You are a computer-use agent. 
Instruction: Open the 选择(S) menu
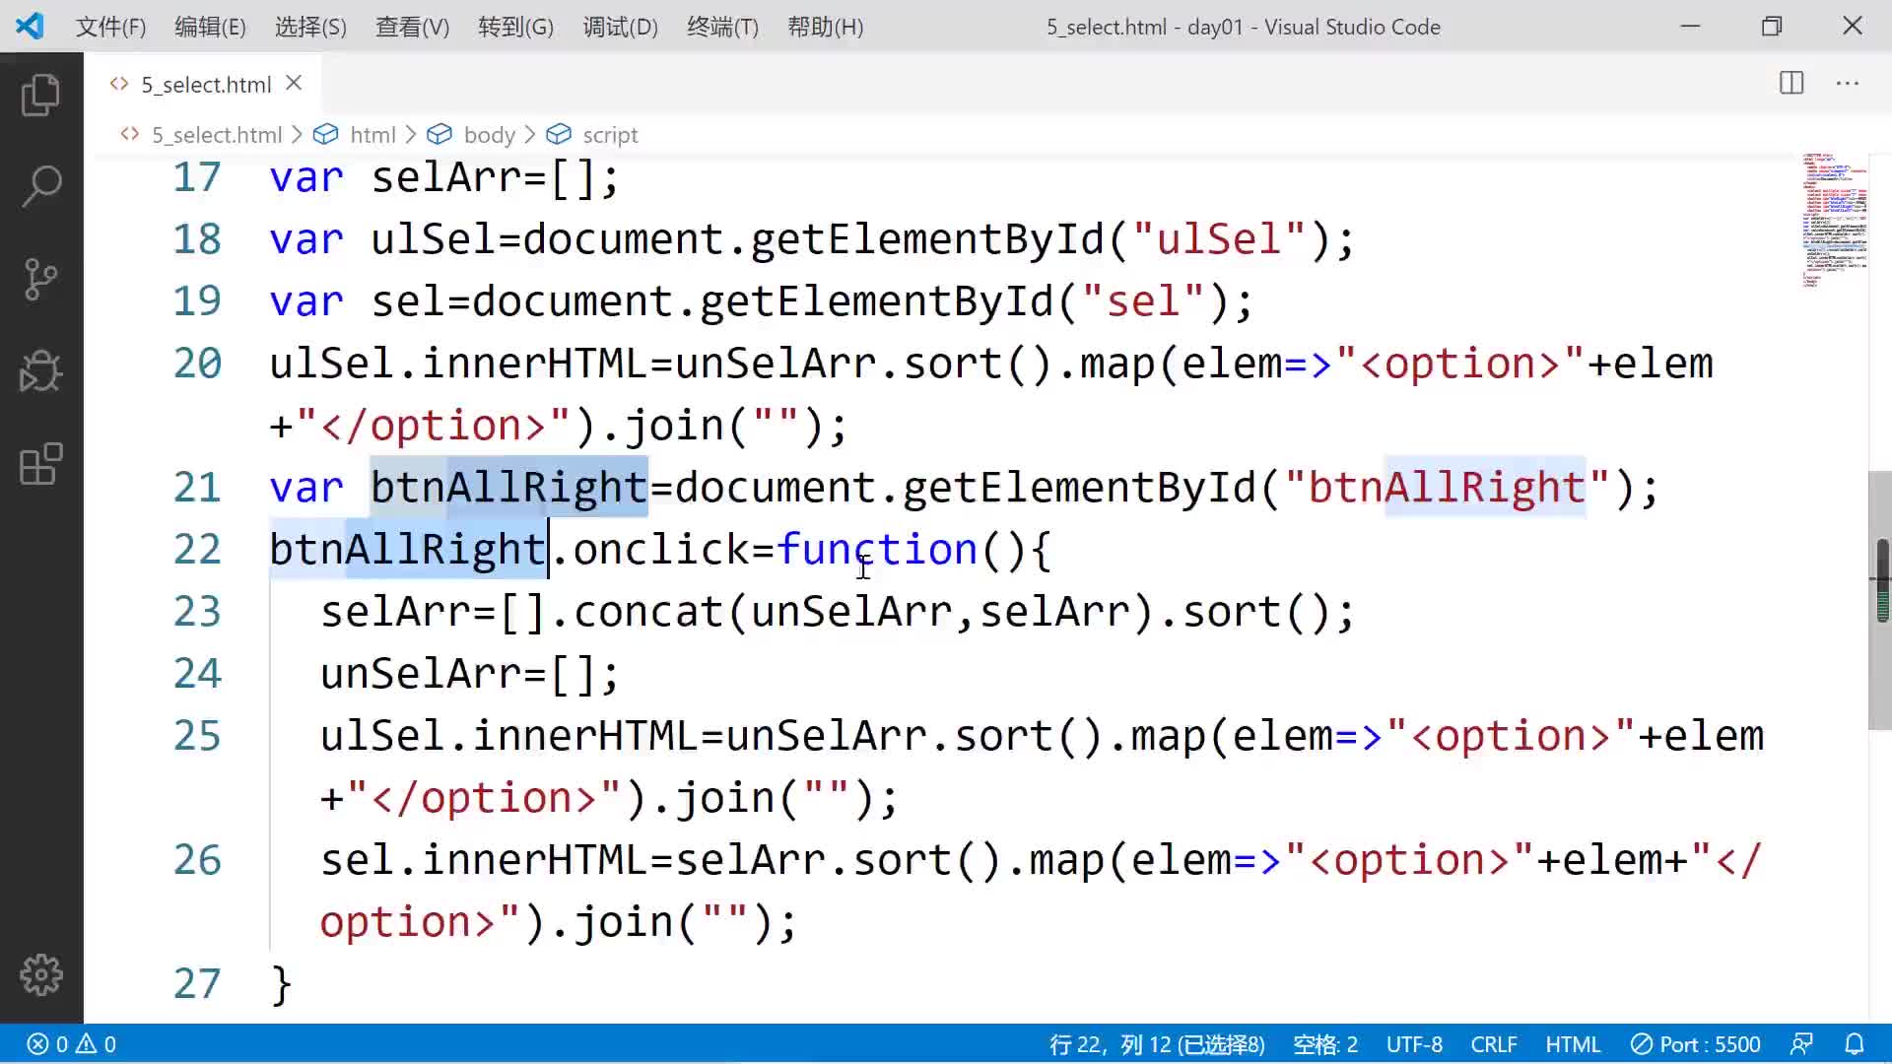(x=310, y=27)
